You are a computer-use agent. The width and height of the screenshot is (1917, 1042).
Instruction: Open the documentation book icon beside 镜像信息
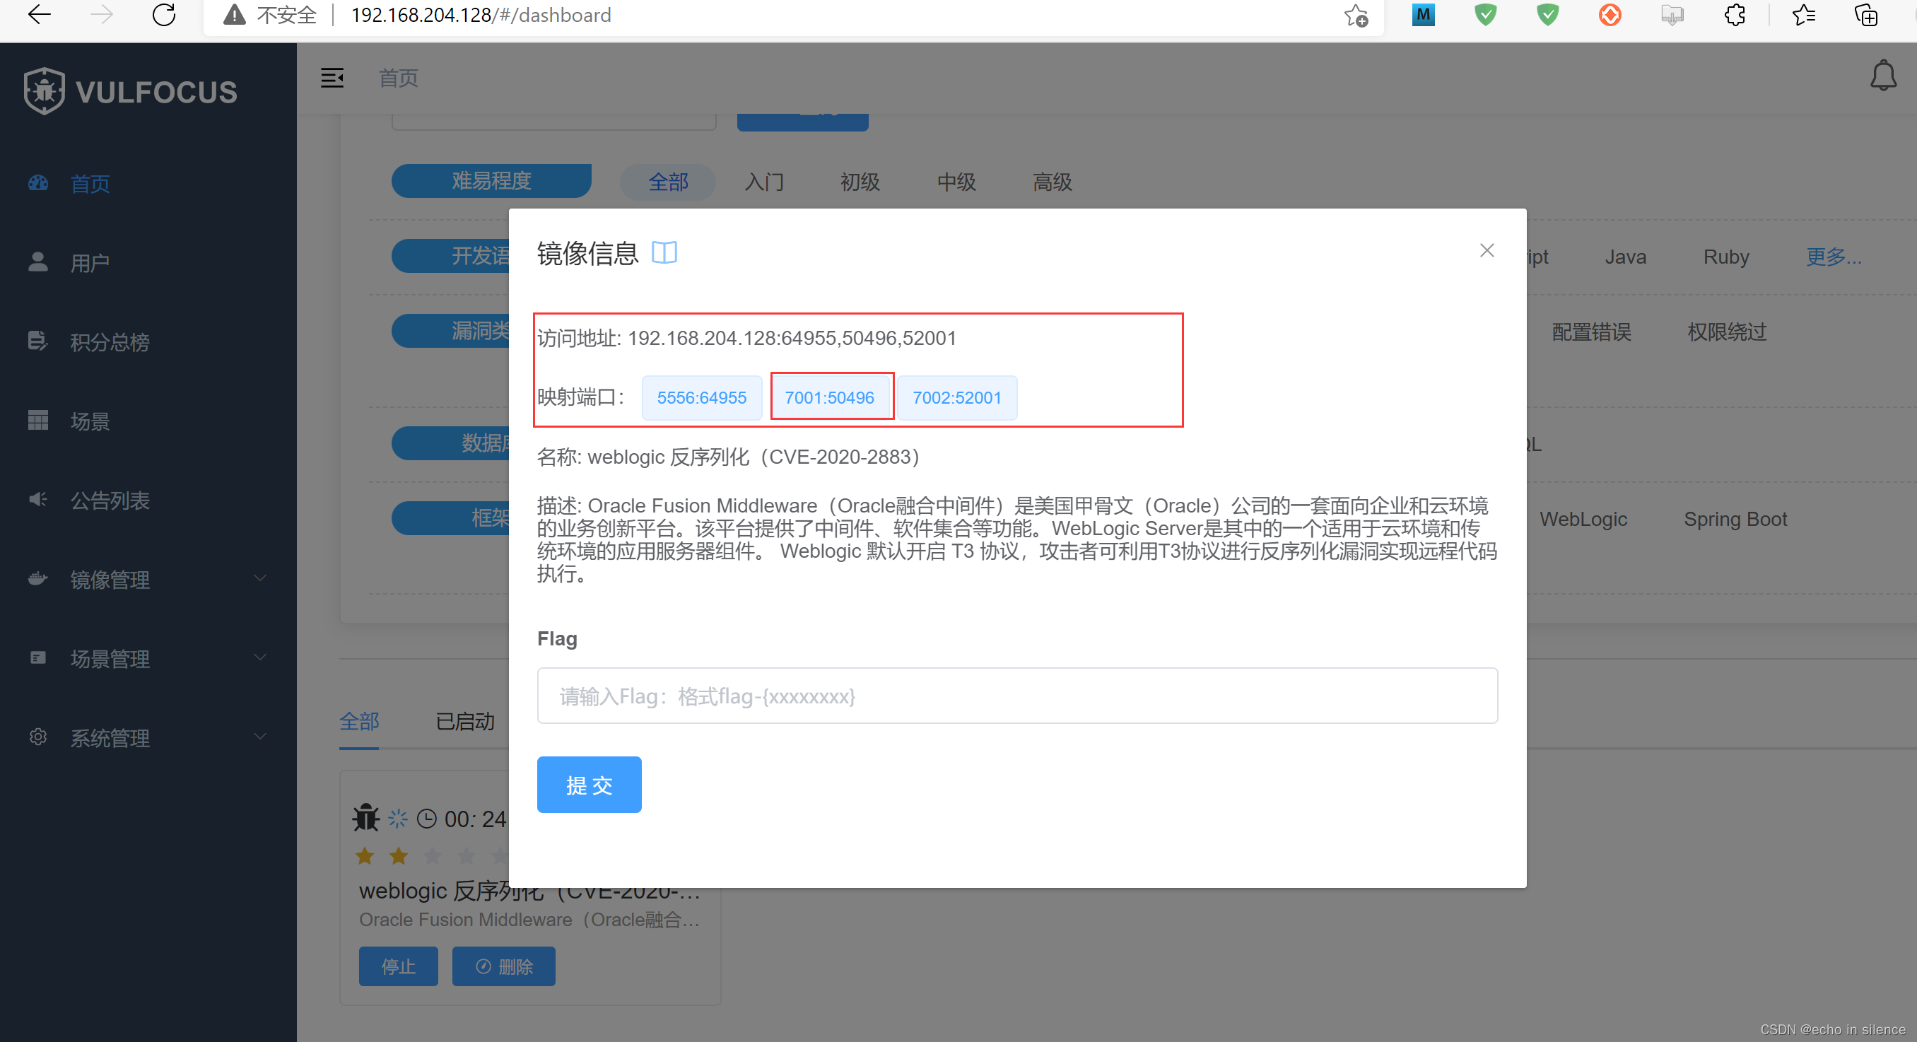click(664, 253)
